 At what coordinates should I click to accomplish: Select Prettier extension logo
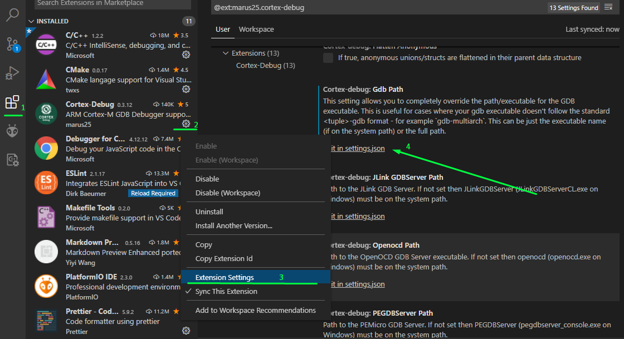[x=46, y=321]
